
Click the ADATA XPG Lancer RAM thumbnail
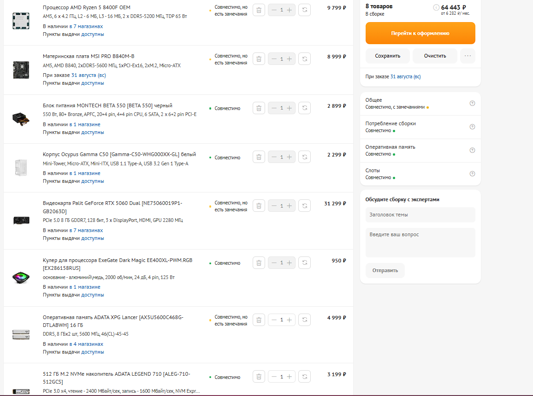(x=21, y=335)
